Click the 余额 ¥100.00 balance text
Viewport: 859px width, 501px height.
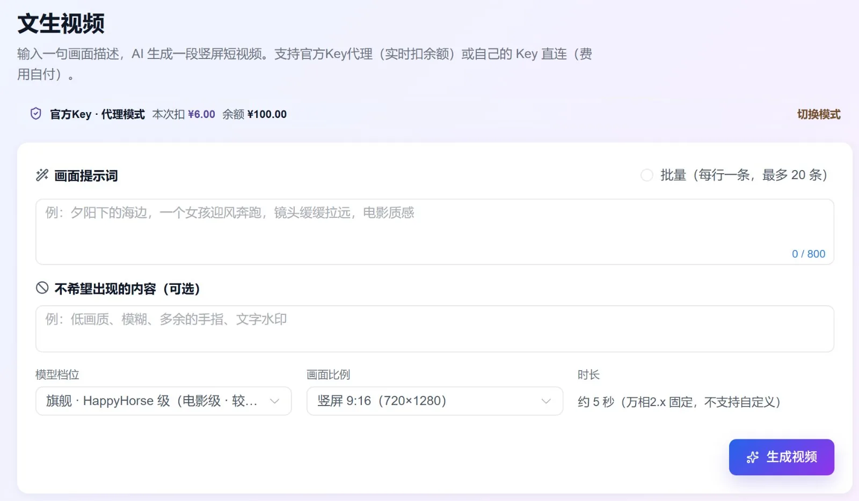[x=254, y=114]
